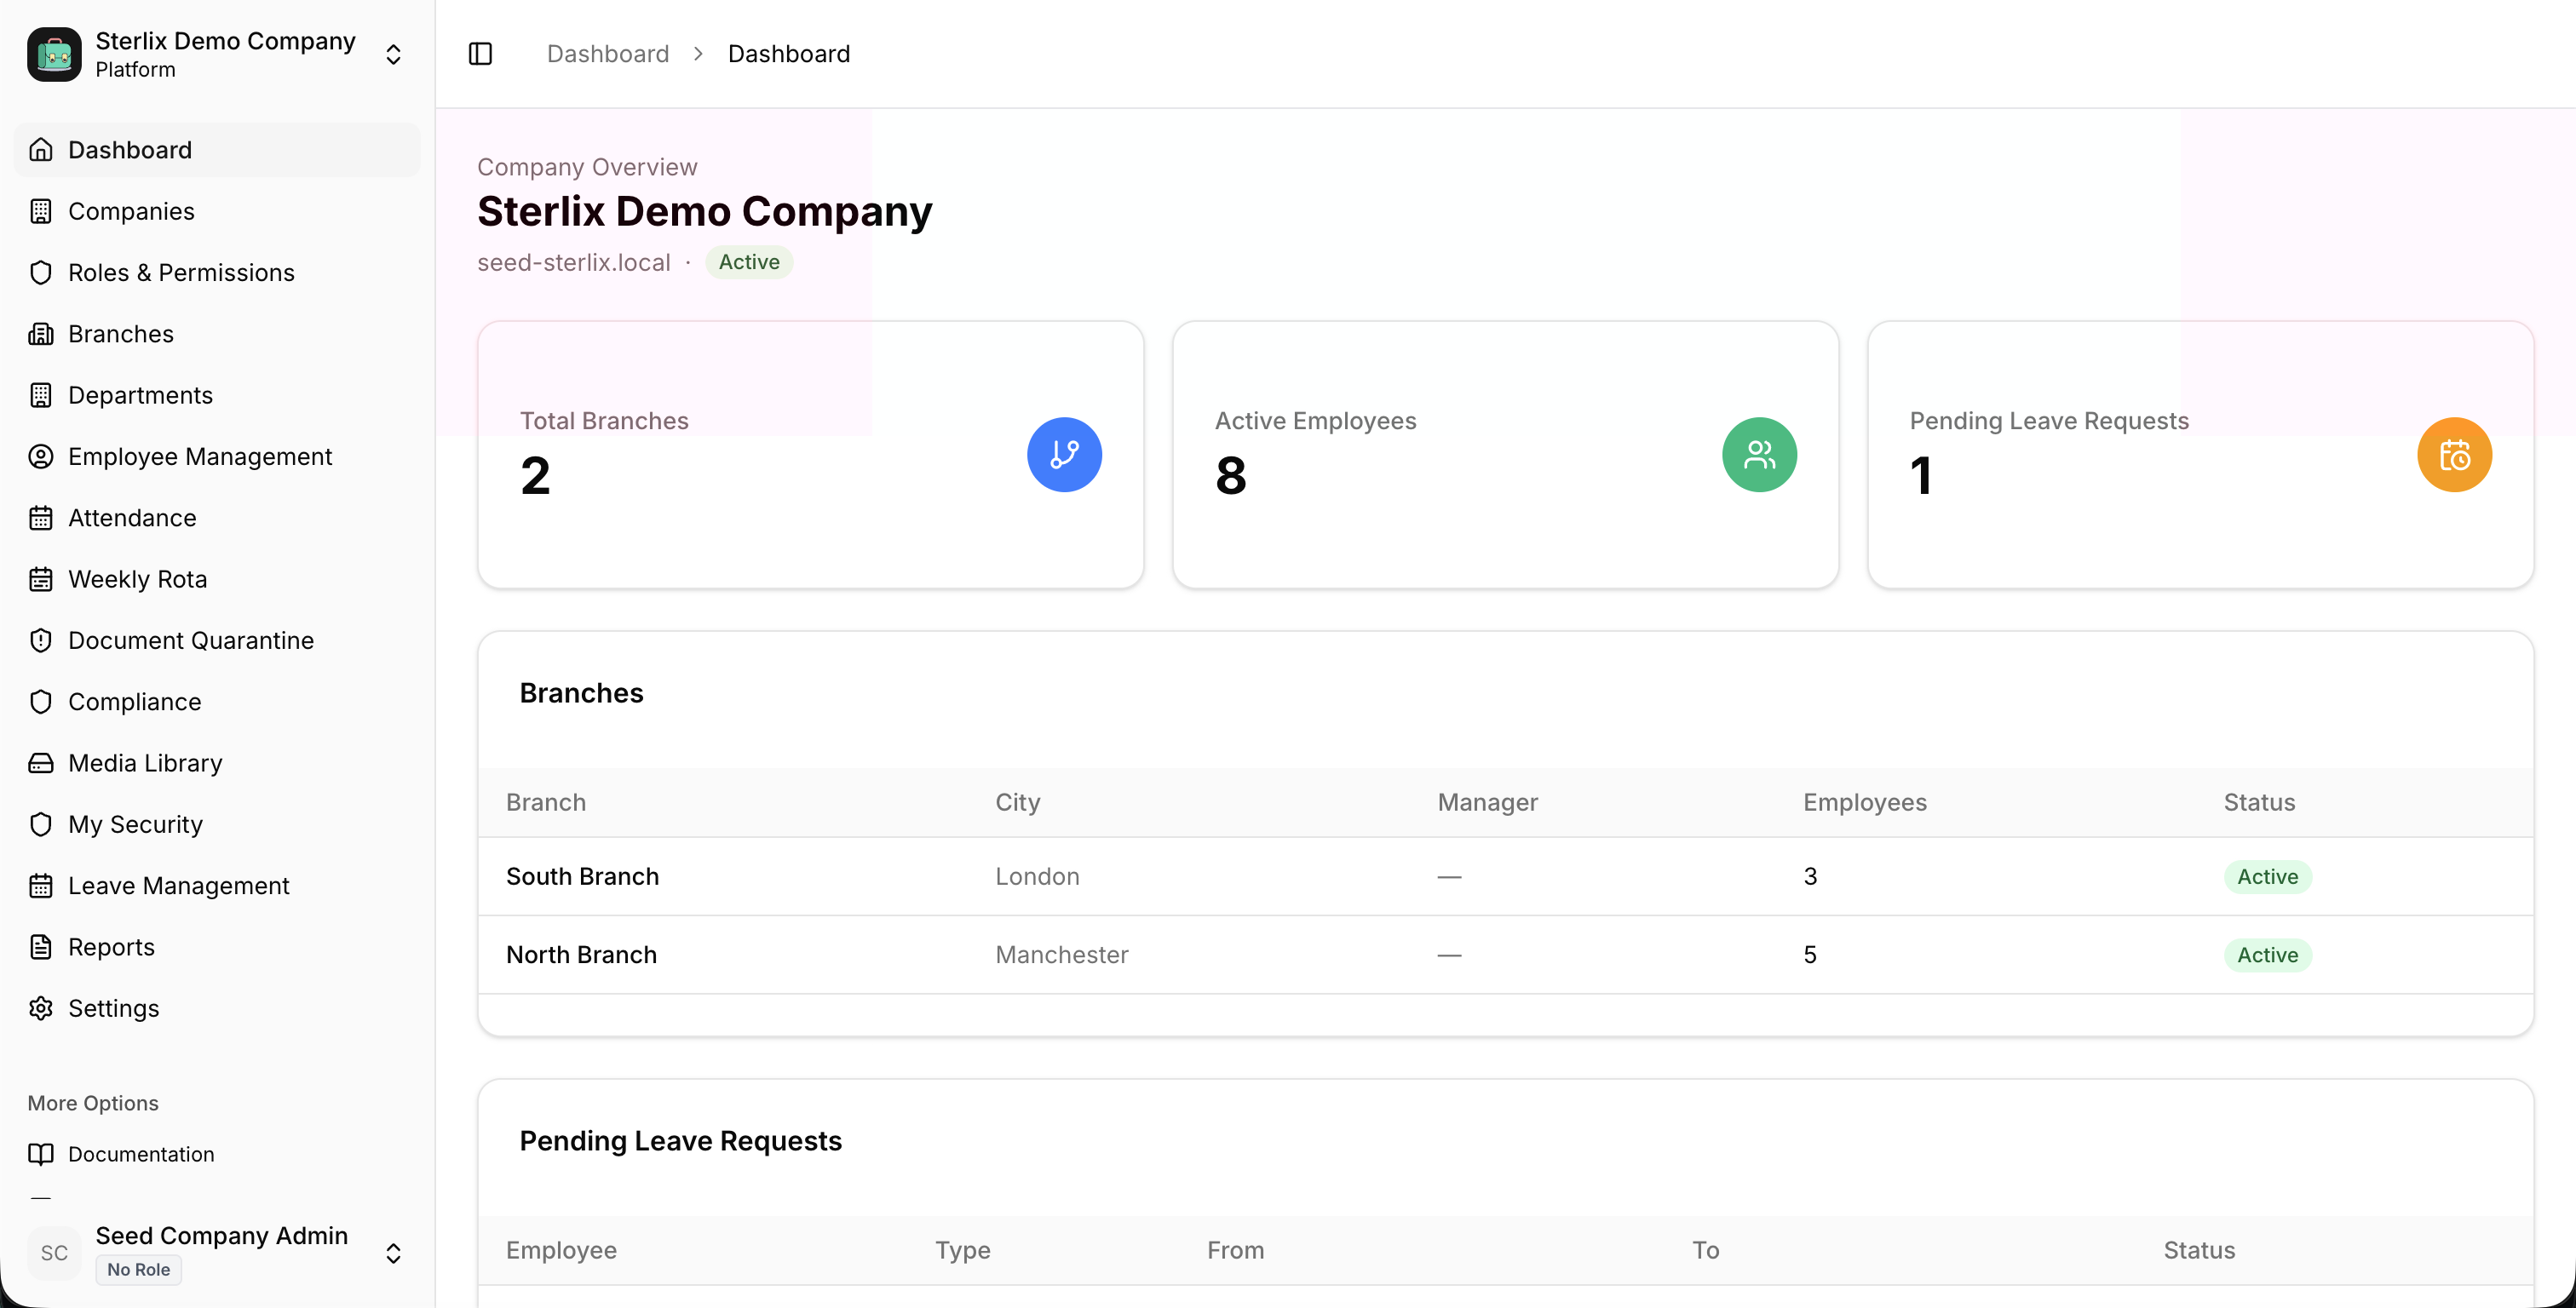This screenshot has width=2576, height=1308.
Task: Expand the Seed Company Admin account menu
Action: (394, 1252)
